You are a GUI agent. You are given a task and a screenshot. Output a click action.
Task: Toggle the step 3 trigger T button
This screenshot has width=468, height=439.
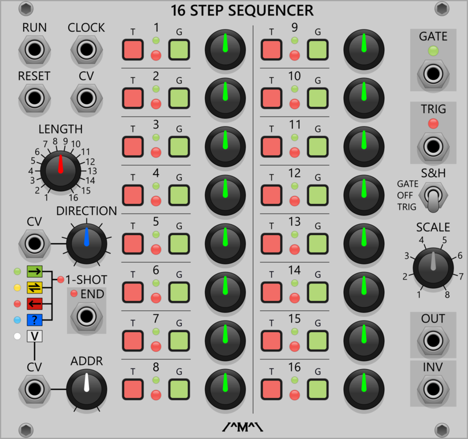[133, 147]
